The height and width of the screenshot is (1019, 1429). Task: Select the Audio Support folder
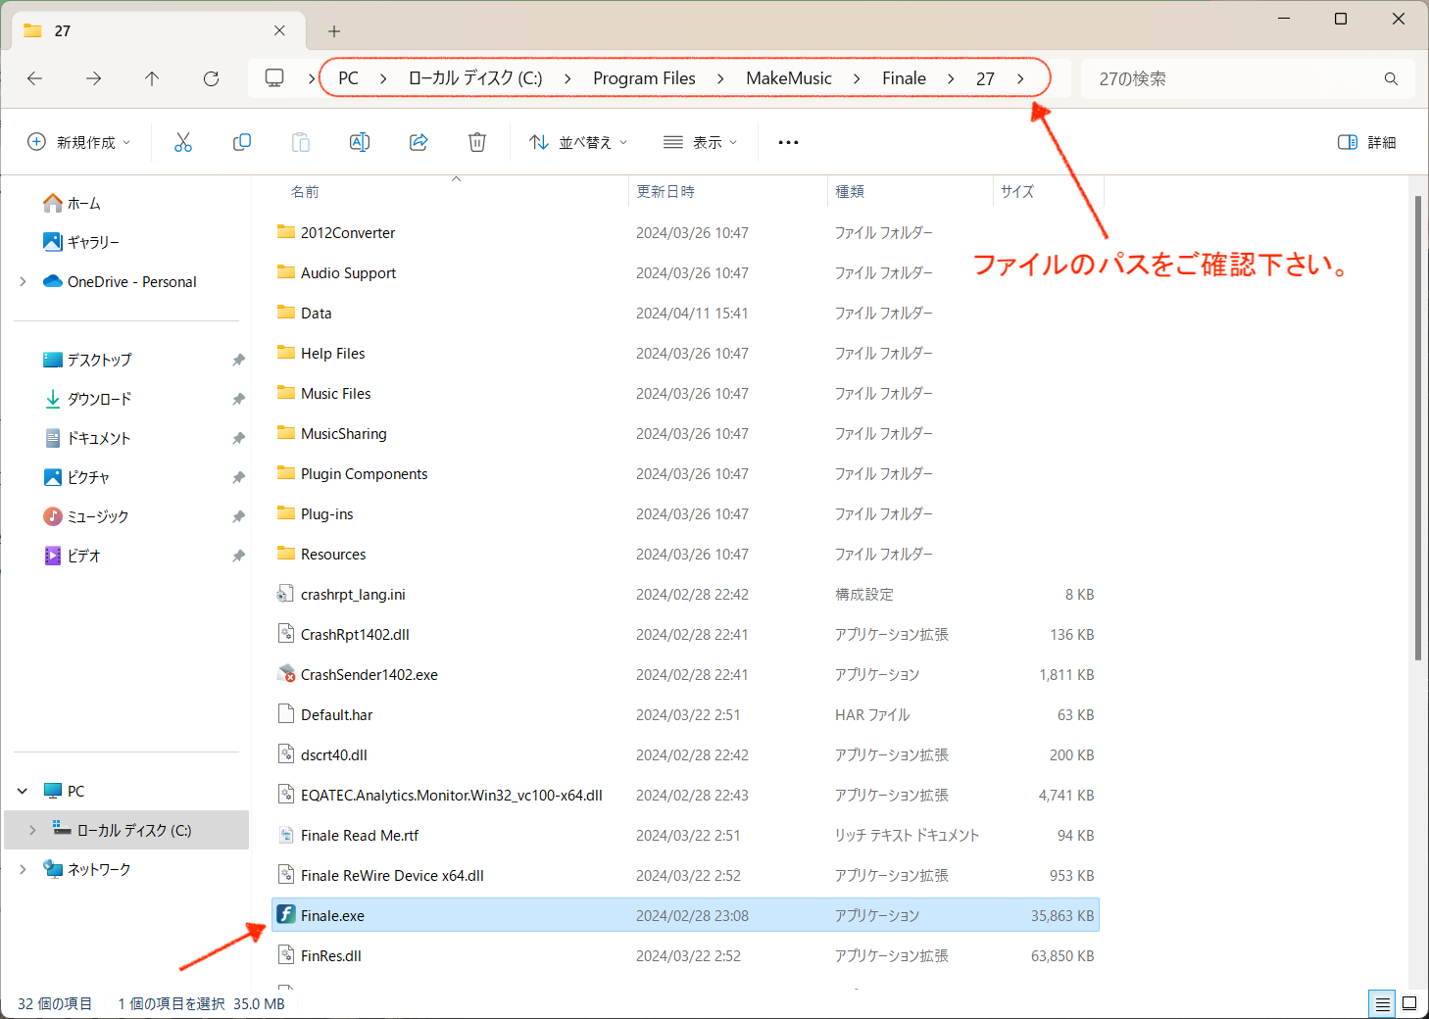pos(348,272)
